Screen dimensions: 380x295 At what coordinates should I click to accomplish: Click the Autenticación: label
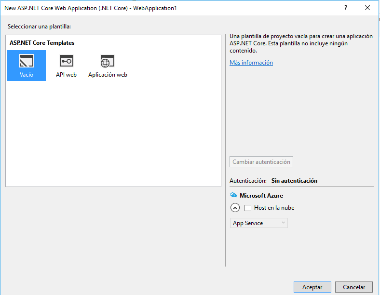tap(248, 181)
